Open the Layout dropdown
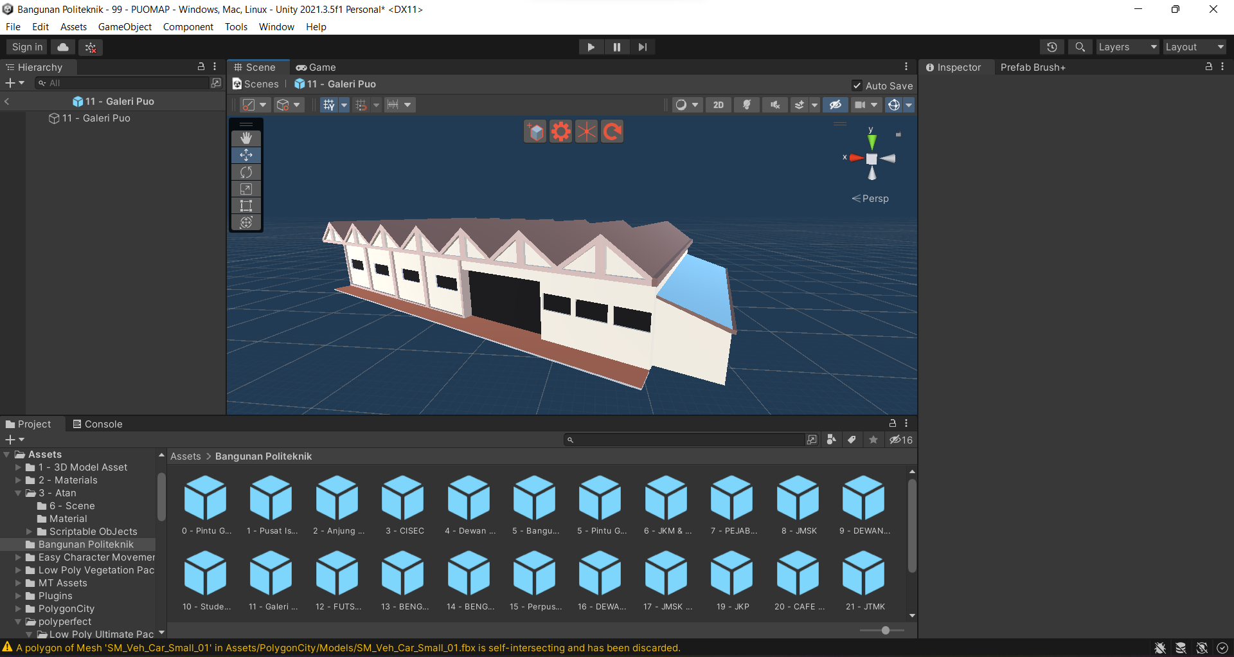1234x657 pixels. point(1194,47)
